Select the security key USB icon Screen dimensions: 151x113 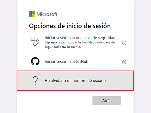pyautogui.click(x=35, y=41)
